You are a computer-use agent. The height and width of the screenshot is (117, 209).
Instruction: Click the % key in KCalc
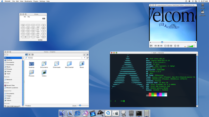pos(23,25)
